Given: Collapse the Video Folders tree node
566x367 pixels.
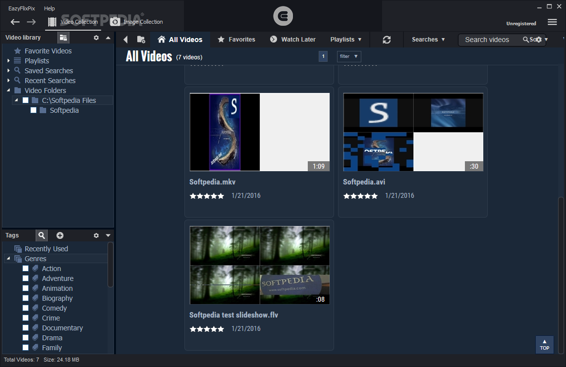Looking at the screenshot, I should coord(8,91).
